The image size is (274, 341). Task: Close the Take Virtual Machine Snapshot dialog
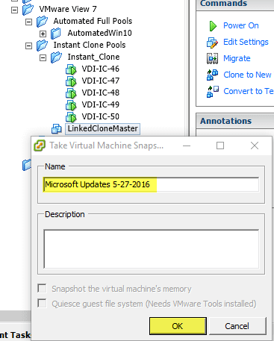(255, 146)
